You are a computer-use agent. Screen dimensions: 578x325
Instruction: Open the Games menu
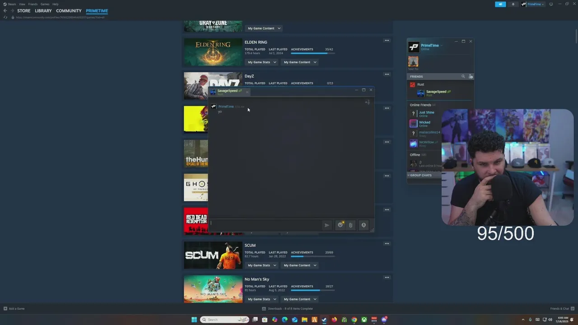point(45,4)
